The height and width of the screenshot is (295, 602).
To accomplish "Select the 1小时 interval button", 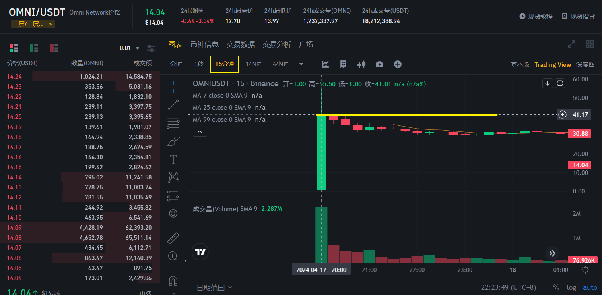I will tap(253, 64).
